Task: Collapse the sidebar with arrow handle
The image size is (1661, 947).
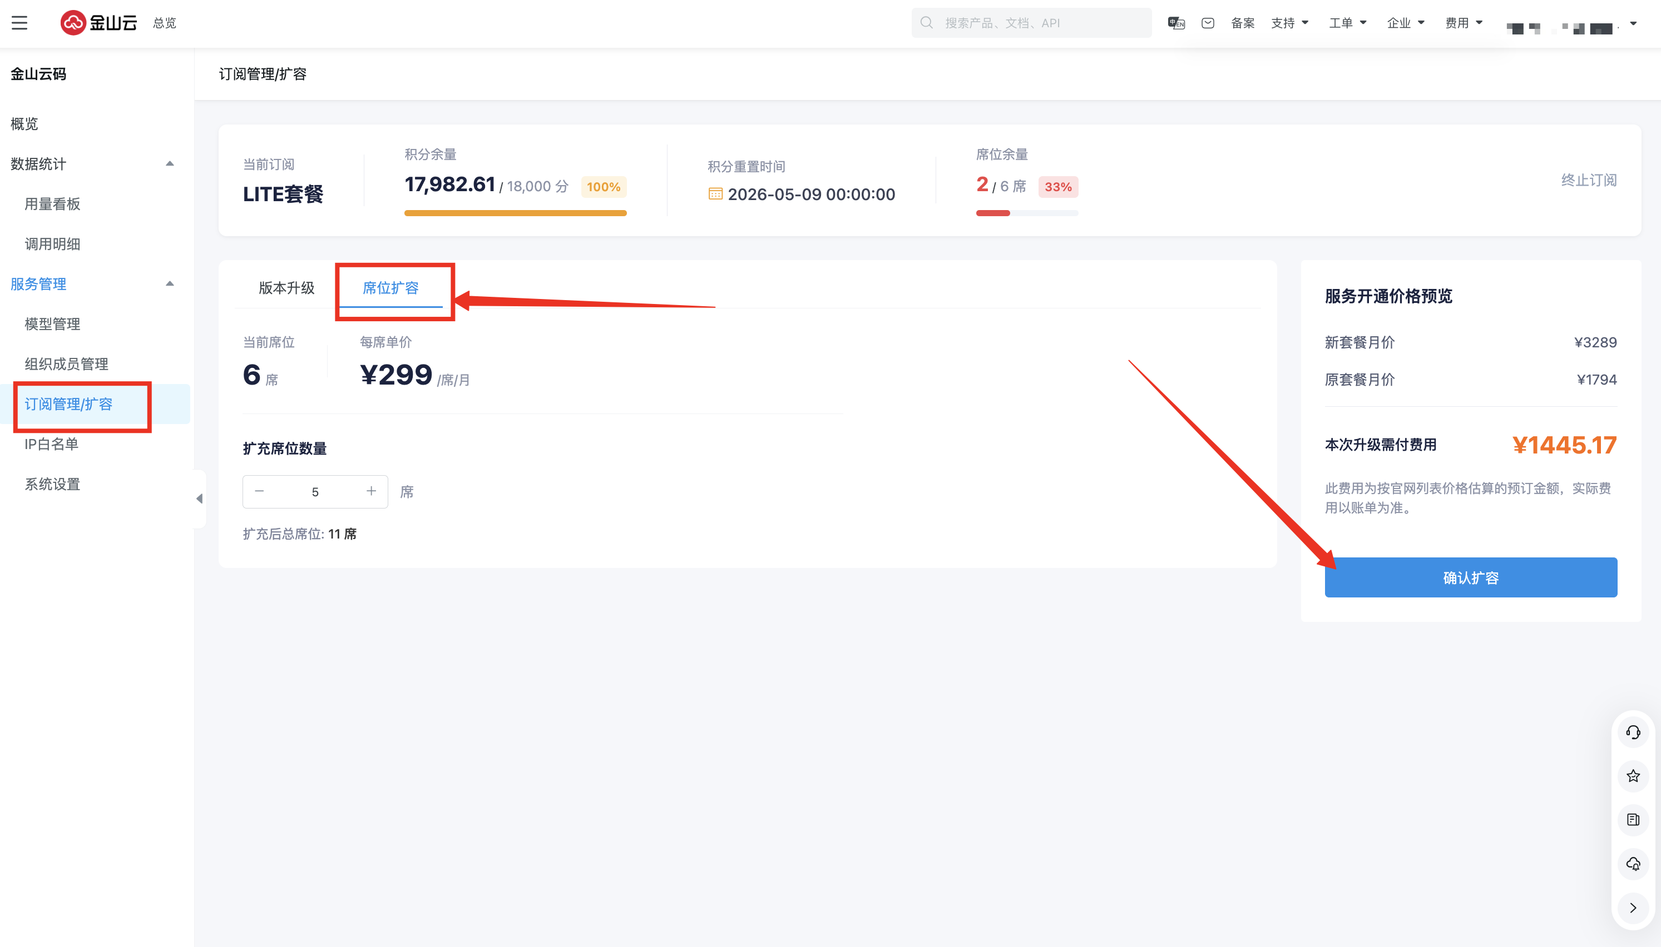Action: point(200,499)
